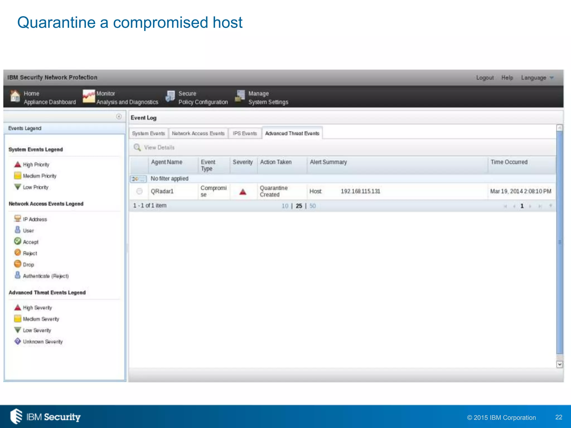Switch to Advanced Threat Events tab
Screen dimensions: 571x428
point(292,133)
